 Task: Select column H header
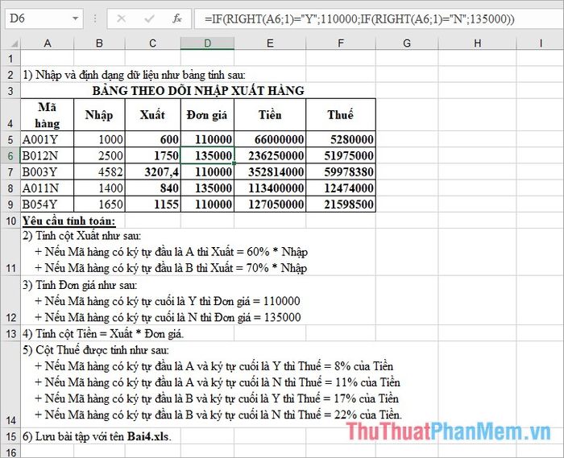point(478,43)
